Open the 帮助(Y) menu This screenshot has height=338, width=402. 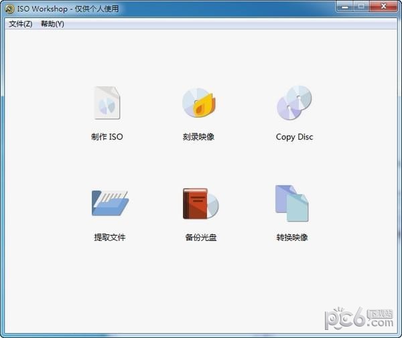coord(52,24)
